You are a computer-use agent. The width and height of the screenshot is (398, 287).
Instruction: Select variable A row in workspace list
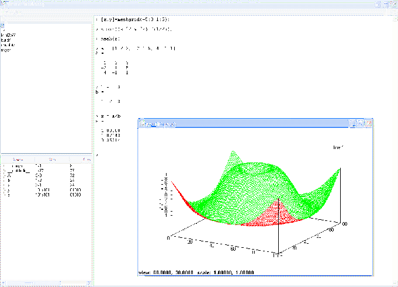(46, 175)
